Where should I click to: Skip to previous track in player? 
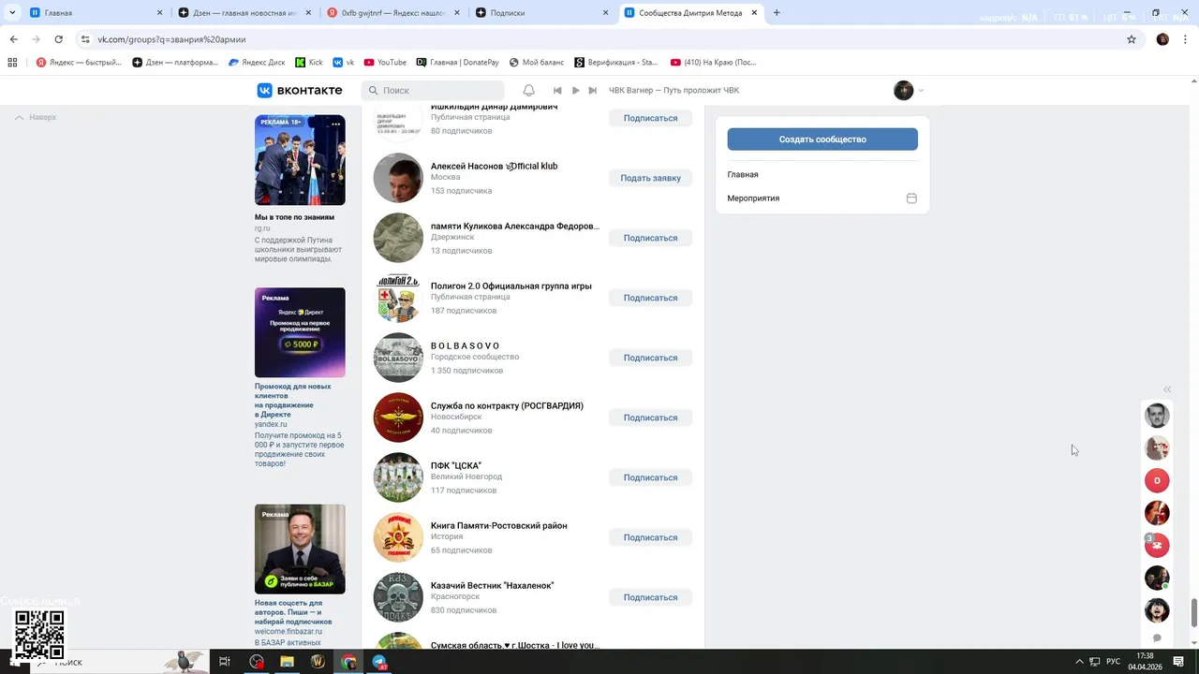(557, 91)
